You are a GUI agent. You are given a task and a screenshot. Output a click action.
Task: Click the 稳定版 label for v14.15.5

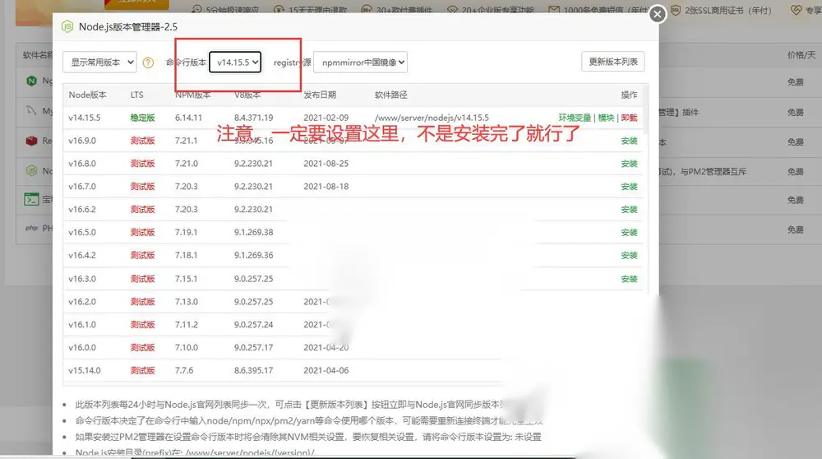click(142, 118)
